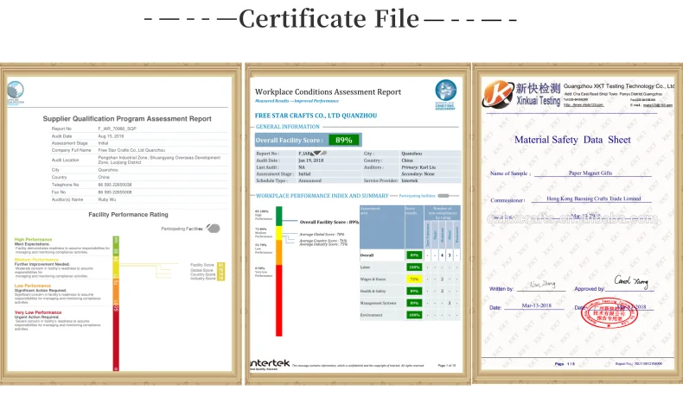Click report number F_IAR_70990_SQP

click(x=118, y=129)
